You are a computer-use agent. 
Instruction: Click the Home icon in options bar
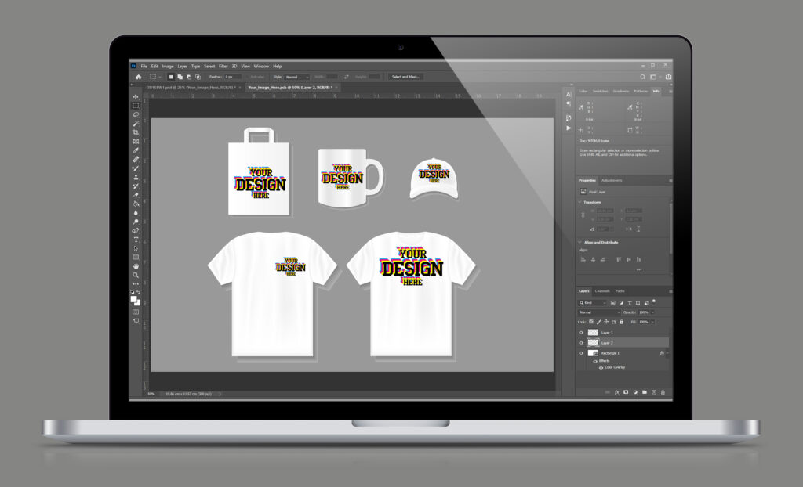(138, 77)
